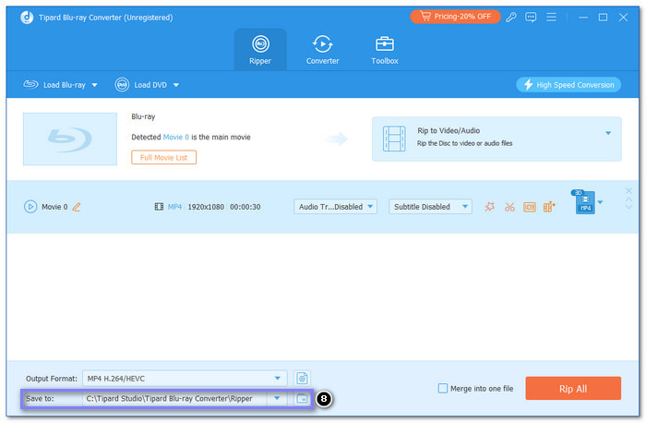This screenshot has height=423, width=646.
Task: Open the Audio Track Disabled dropdown
Action: coord(335,207)
